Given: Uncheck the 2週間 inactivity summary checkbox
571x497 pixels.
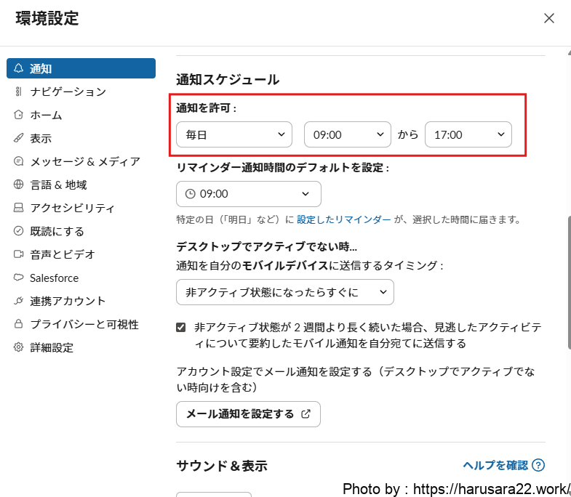Looking at the screenshot, I should tap(181, 328).
